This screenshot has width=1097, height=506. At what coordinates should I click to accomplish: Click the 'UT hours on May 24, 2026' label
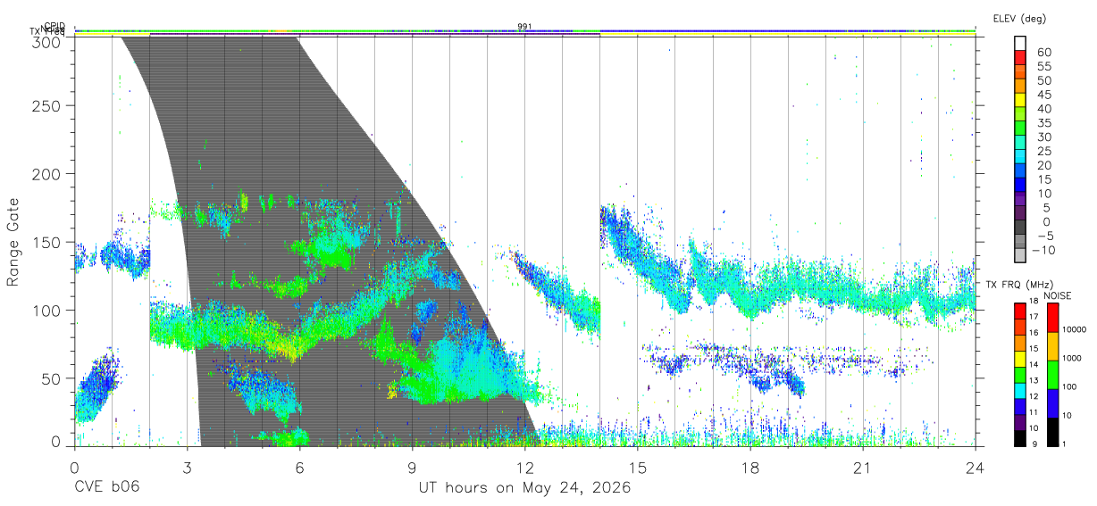(x=524, y=488)
